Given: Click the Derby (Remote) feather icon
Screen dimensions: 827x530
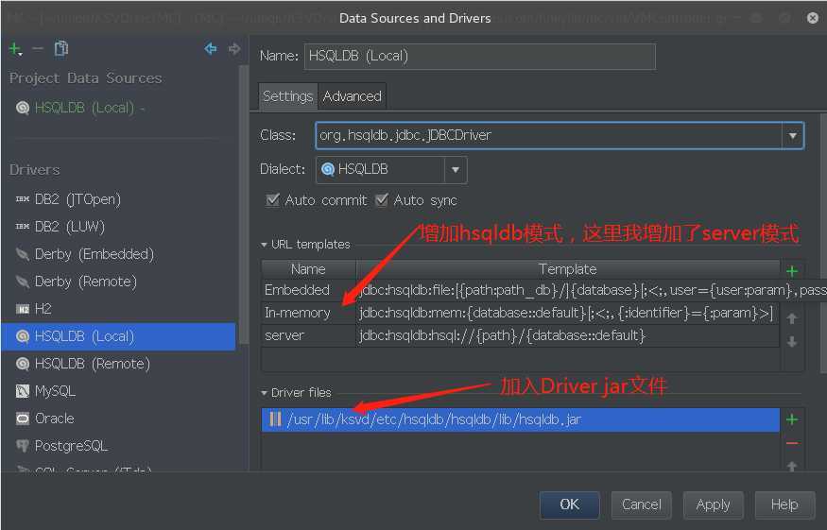Looking at the screenshot, I should click(22, 282).
